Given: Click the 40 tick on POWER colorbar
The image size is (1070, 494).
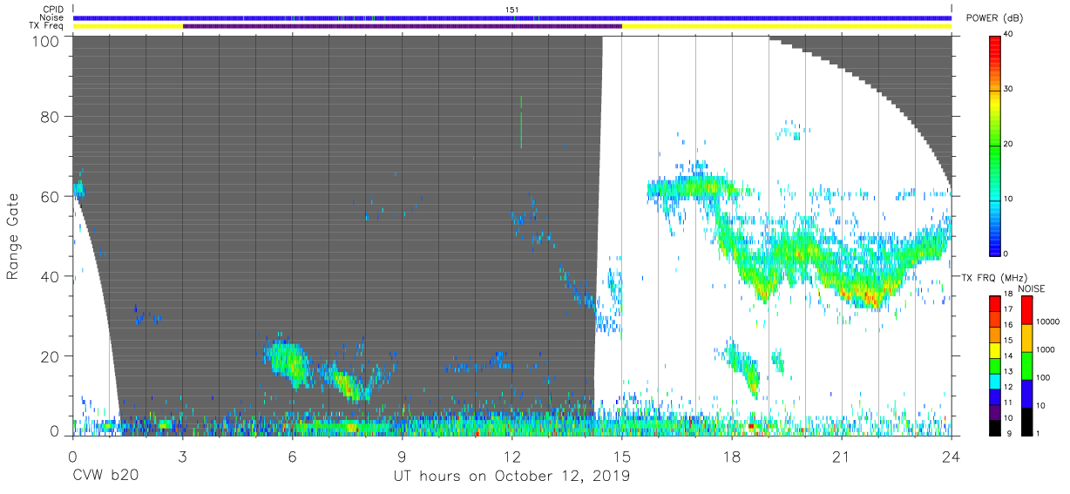Looking at the screenshot, I should point(1009,34).
